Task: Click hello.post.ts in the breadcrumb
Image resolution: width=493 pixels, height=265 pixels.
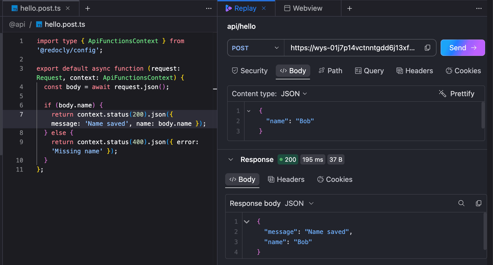Action: [x=65, y=24]
